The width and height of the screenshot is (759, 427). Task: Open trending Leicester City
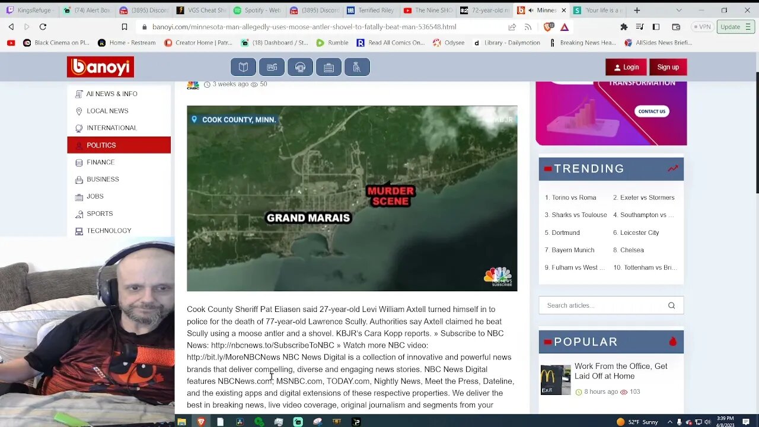pyautogui.click(x=636, y=232)
